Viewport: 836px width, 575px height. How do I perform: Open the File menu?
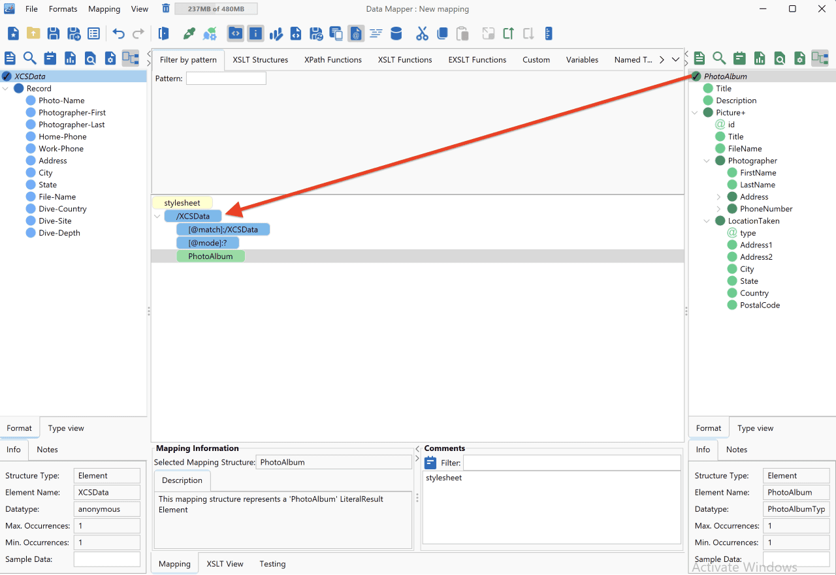(31, 9)
